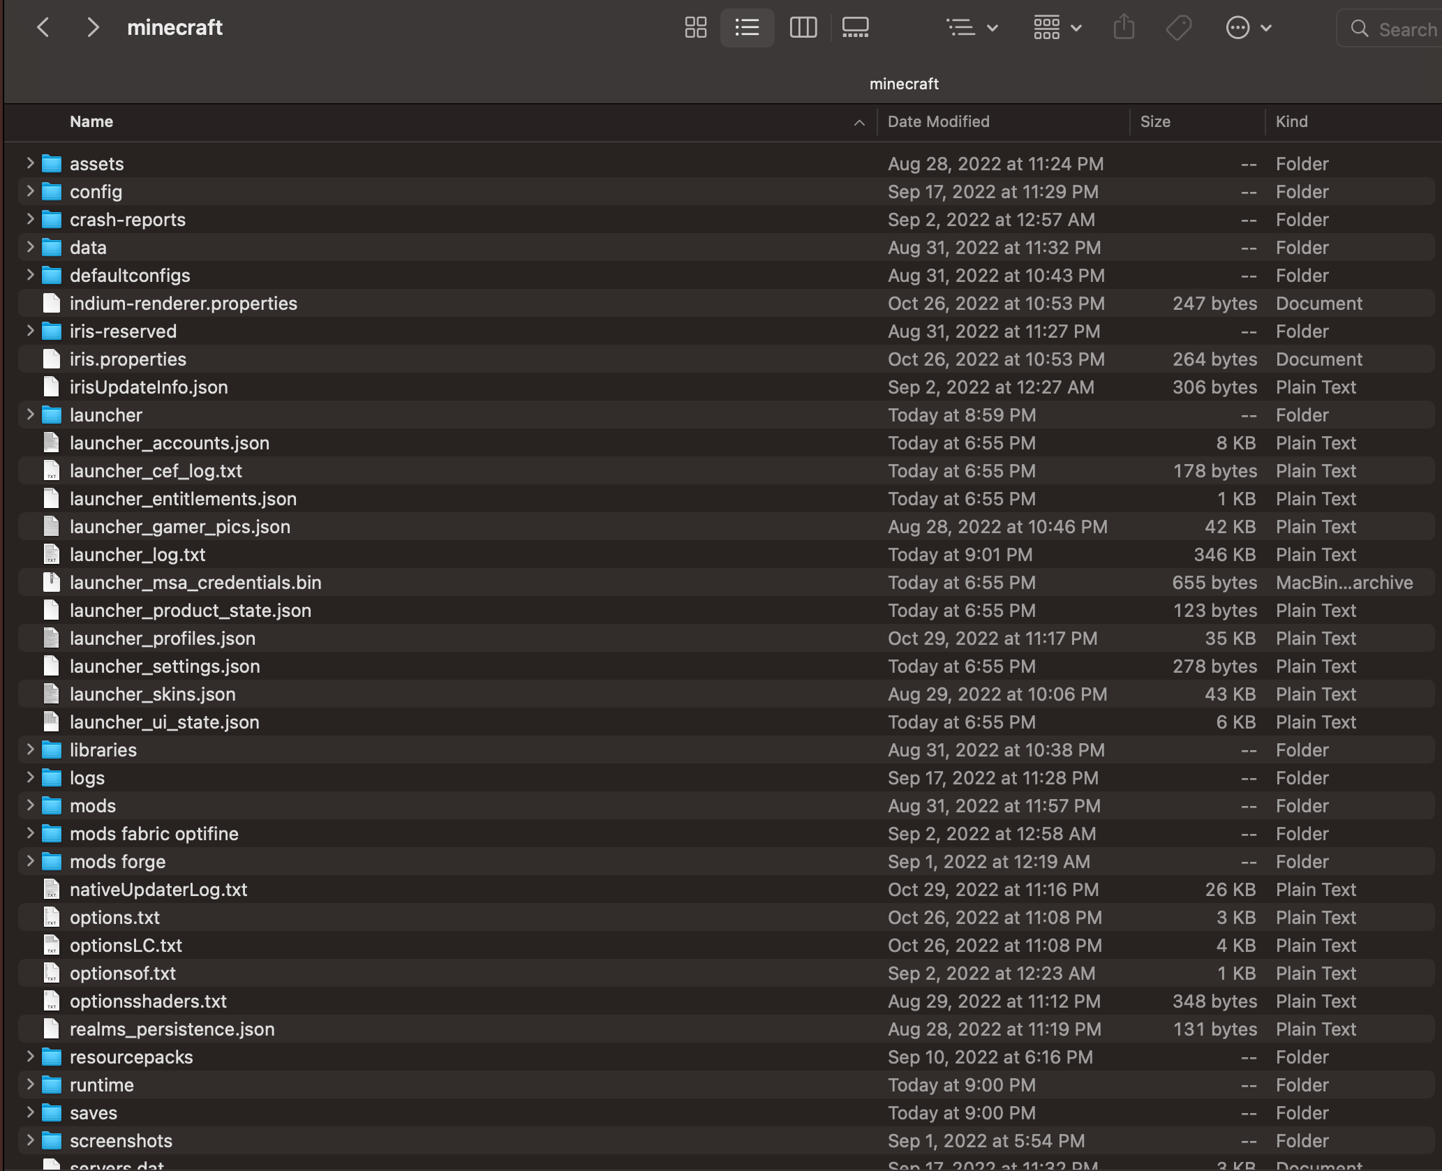Select the realms_persistence.json file icon

click(52, 1029)
